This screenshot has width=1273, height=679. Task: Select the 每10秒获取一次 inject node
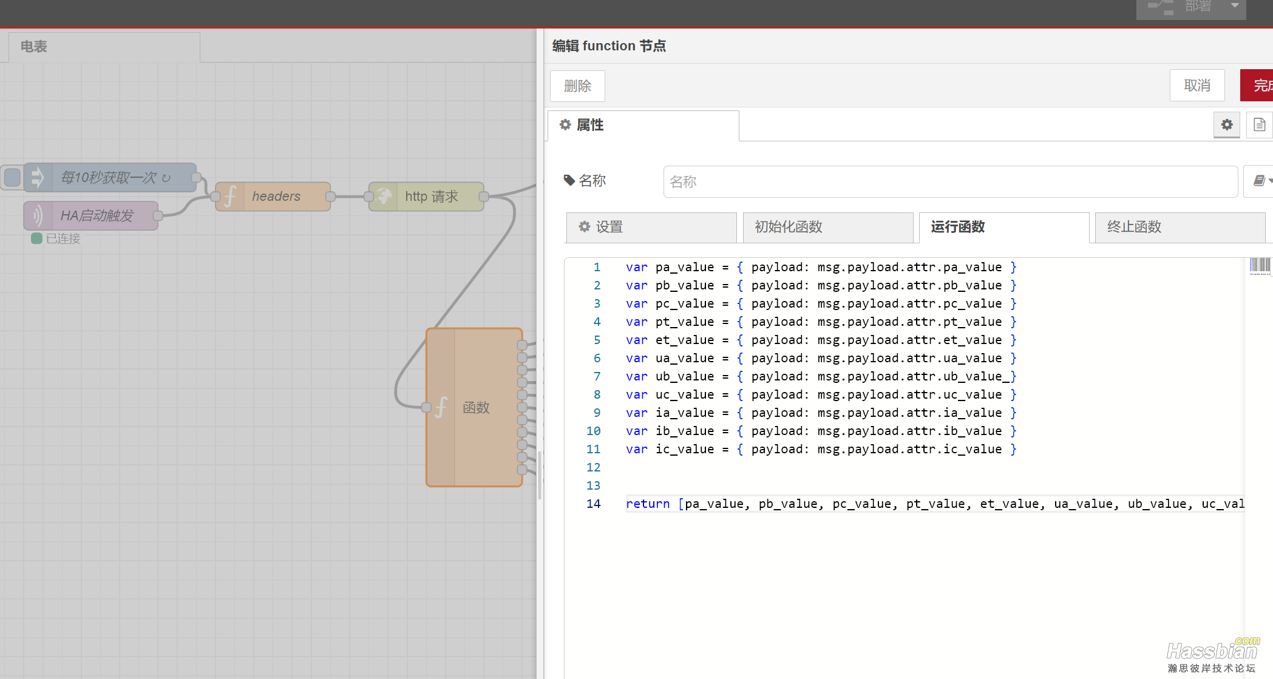coord(110,177)
